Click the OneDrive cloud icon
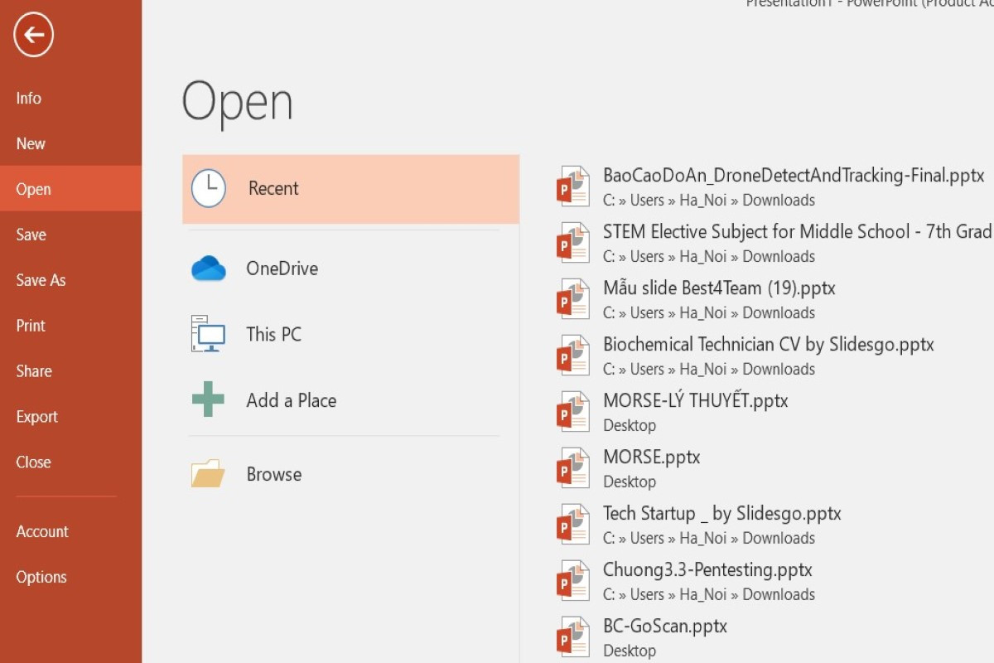This screenshot has height=663, width=994. click(209, 269)
